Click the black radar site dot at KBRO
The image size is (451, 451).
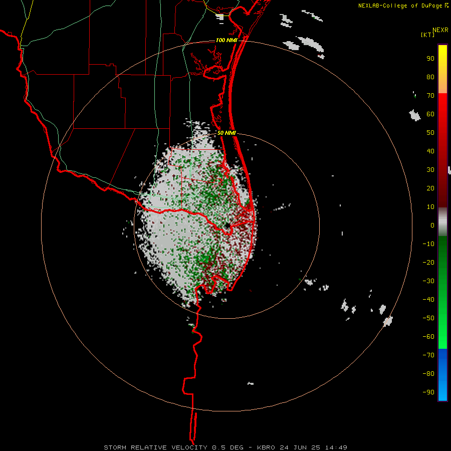pos(227,225)
